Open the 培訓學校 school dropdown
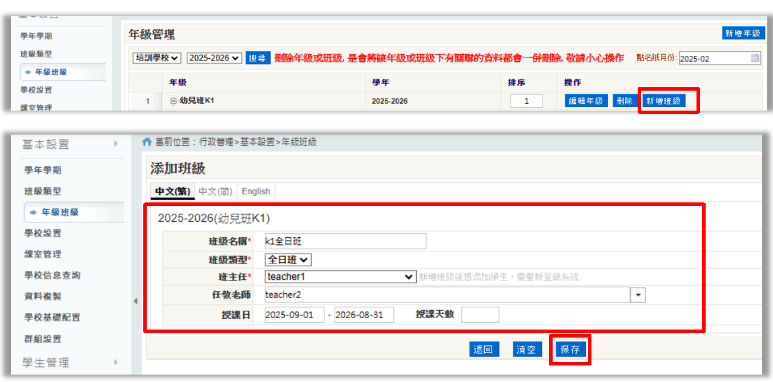Viewport: 773px width, 382px height. point(157,58)
